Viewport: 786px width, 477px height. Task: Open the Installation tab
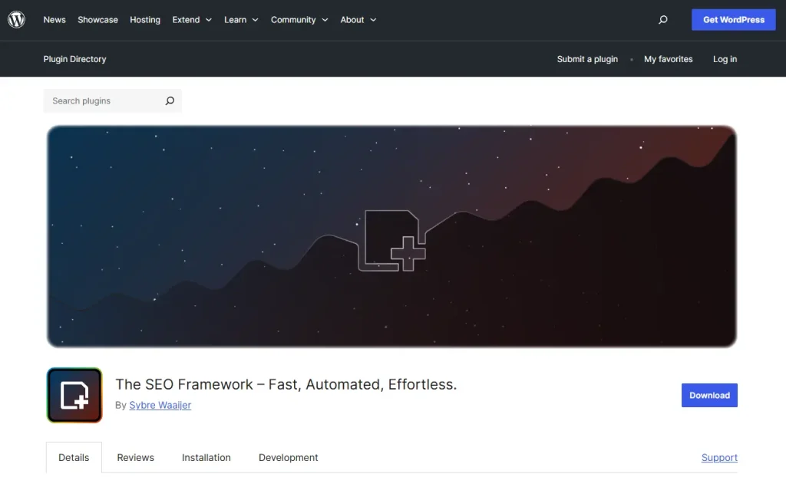206,457
